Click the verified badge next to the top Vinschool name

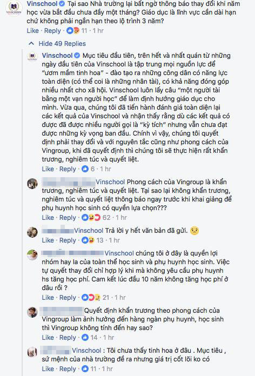(x=62, y=4)
